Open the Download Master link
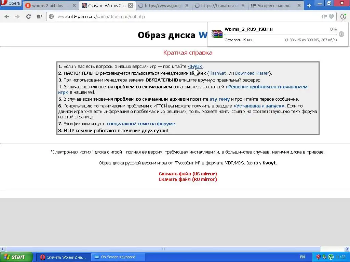The image size is (350, 262). pos(252,73)
